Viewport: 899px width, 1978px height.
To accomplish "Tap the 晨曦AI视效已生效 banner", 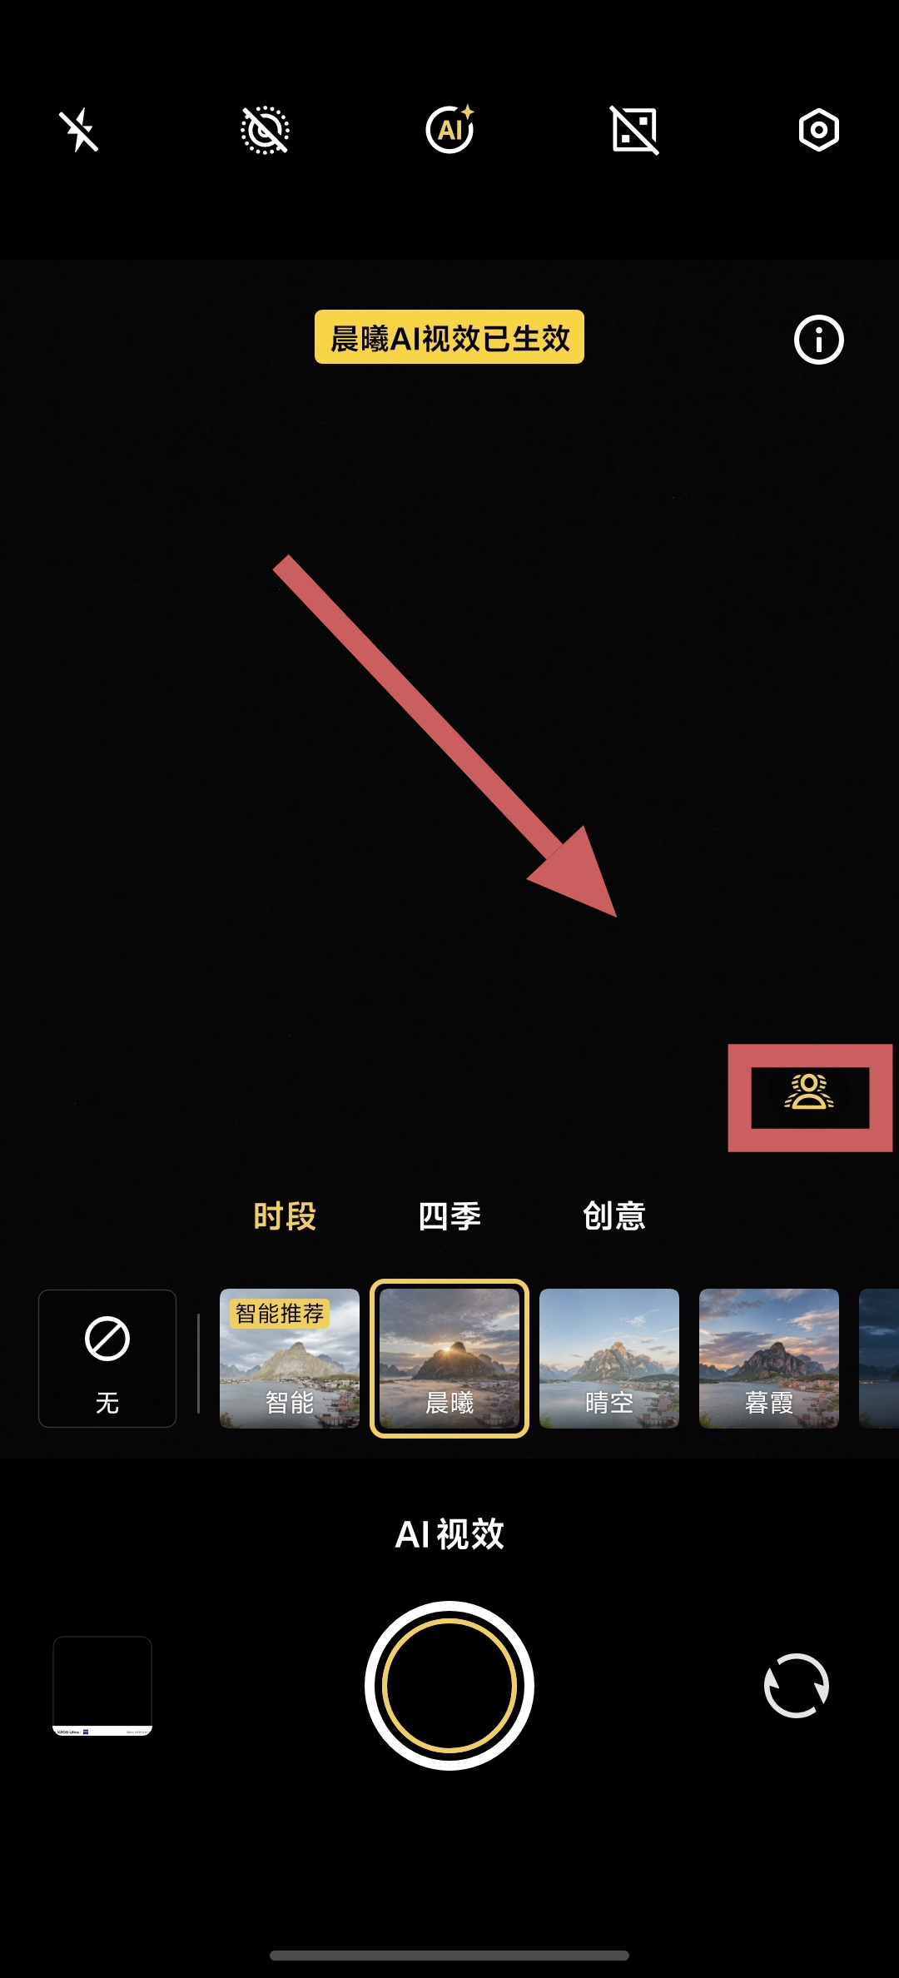I will (x=449, y=337).
